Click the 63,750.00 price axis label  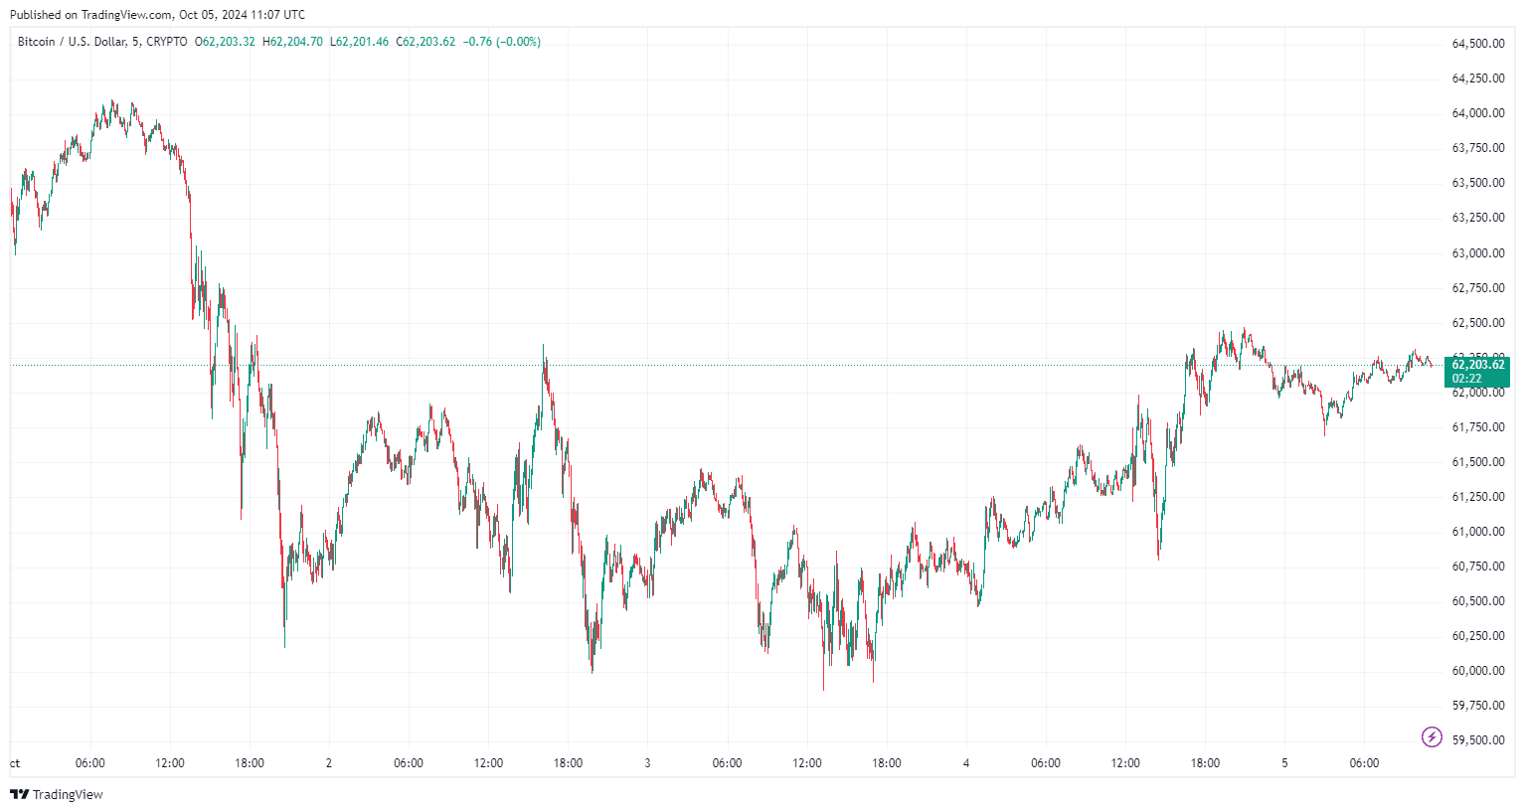[x=1477, y=148]
